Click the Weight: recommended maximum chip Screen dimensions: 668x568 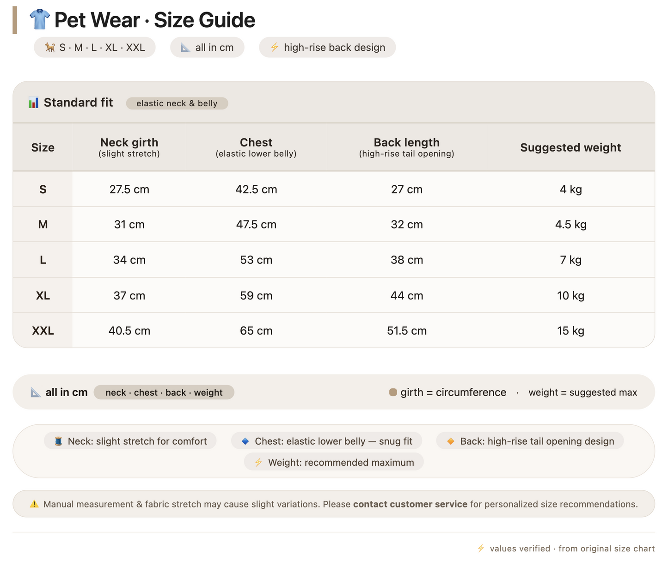pos(334,463)
